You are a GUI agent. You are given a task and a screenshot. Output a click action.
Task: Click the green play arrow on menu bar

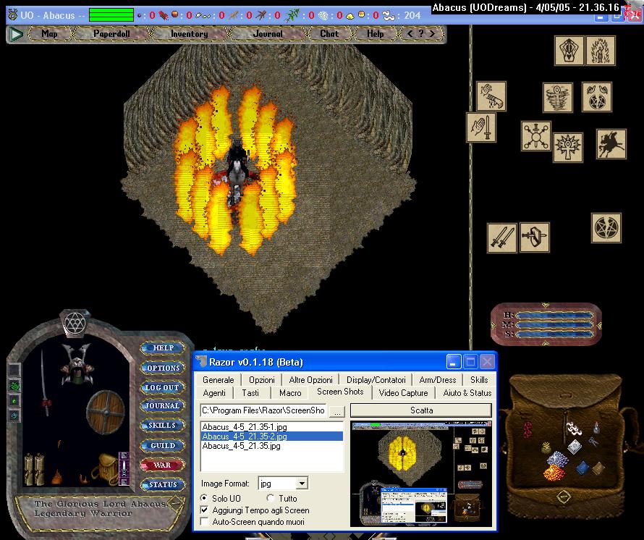(x=16, y=34)
